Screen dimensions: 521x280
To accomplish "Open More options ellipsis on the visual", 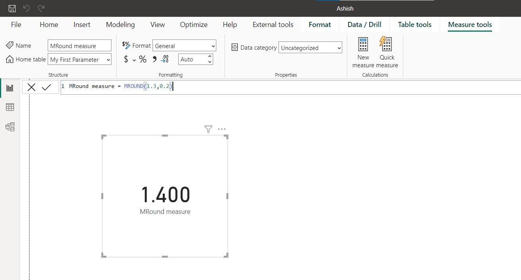I will point(222,129).
